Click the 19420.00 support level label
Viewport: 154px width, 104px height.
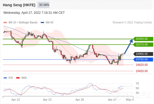[x=142, y=71]
